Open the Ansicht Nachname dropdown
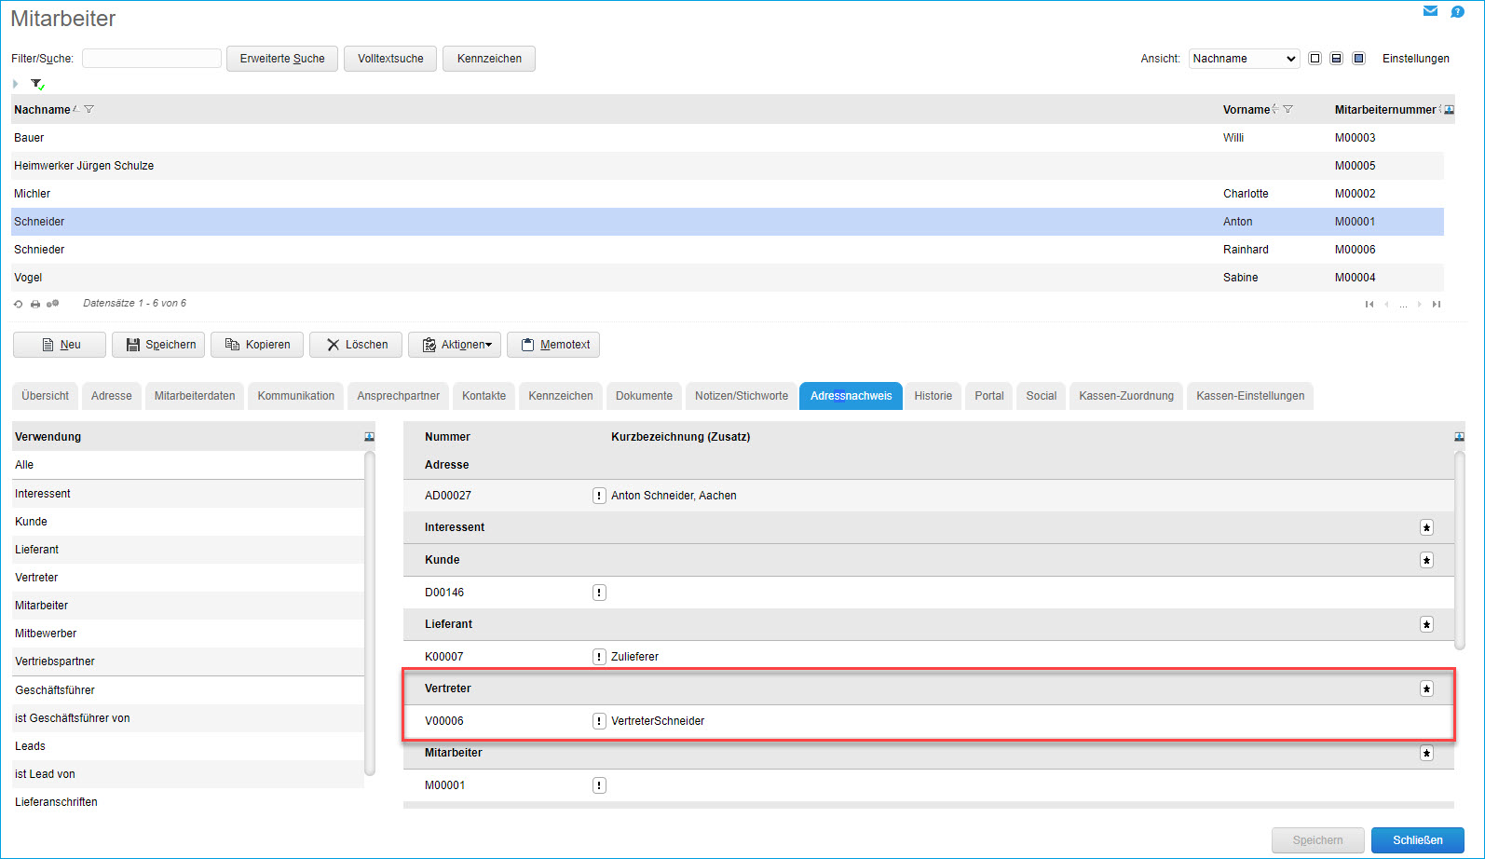The width and height of the screenshot is (1485, 859). click(x=1244, y=59)
